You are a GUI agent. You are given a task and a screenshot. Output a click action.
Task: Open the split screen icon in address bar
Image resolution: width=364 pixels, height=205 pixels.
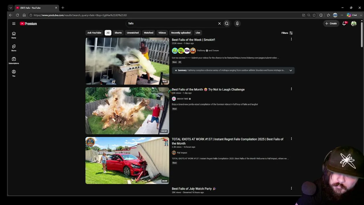pyautogui.click(x=304, y=15)
